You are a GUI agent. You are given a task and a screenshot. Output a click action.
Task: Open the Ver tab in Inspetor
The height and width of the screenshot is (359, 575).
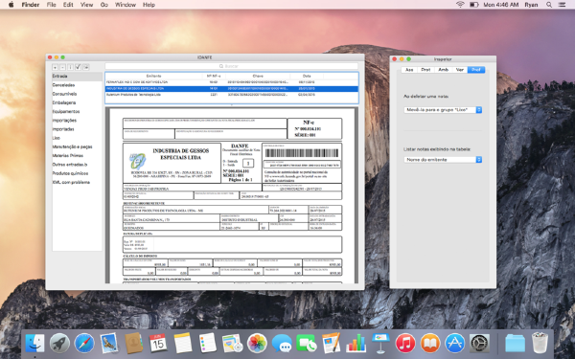[x=460, y=70]
